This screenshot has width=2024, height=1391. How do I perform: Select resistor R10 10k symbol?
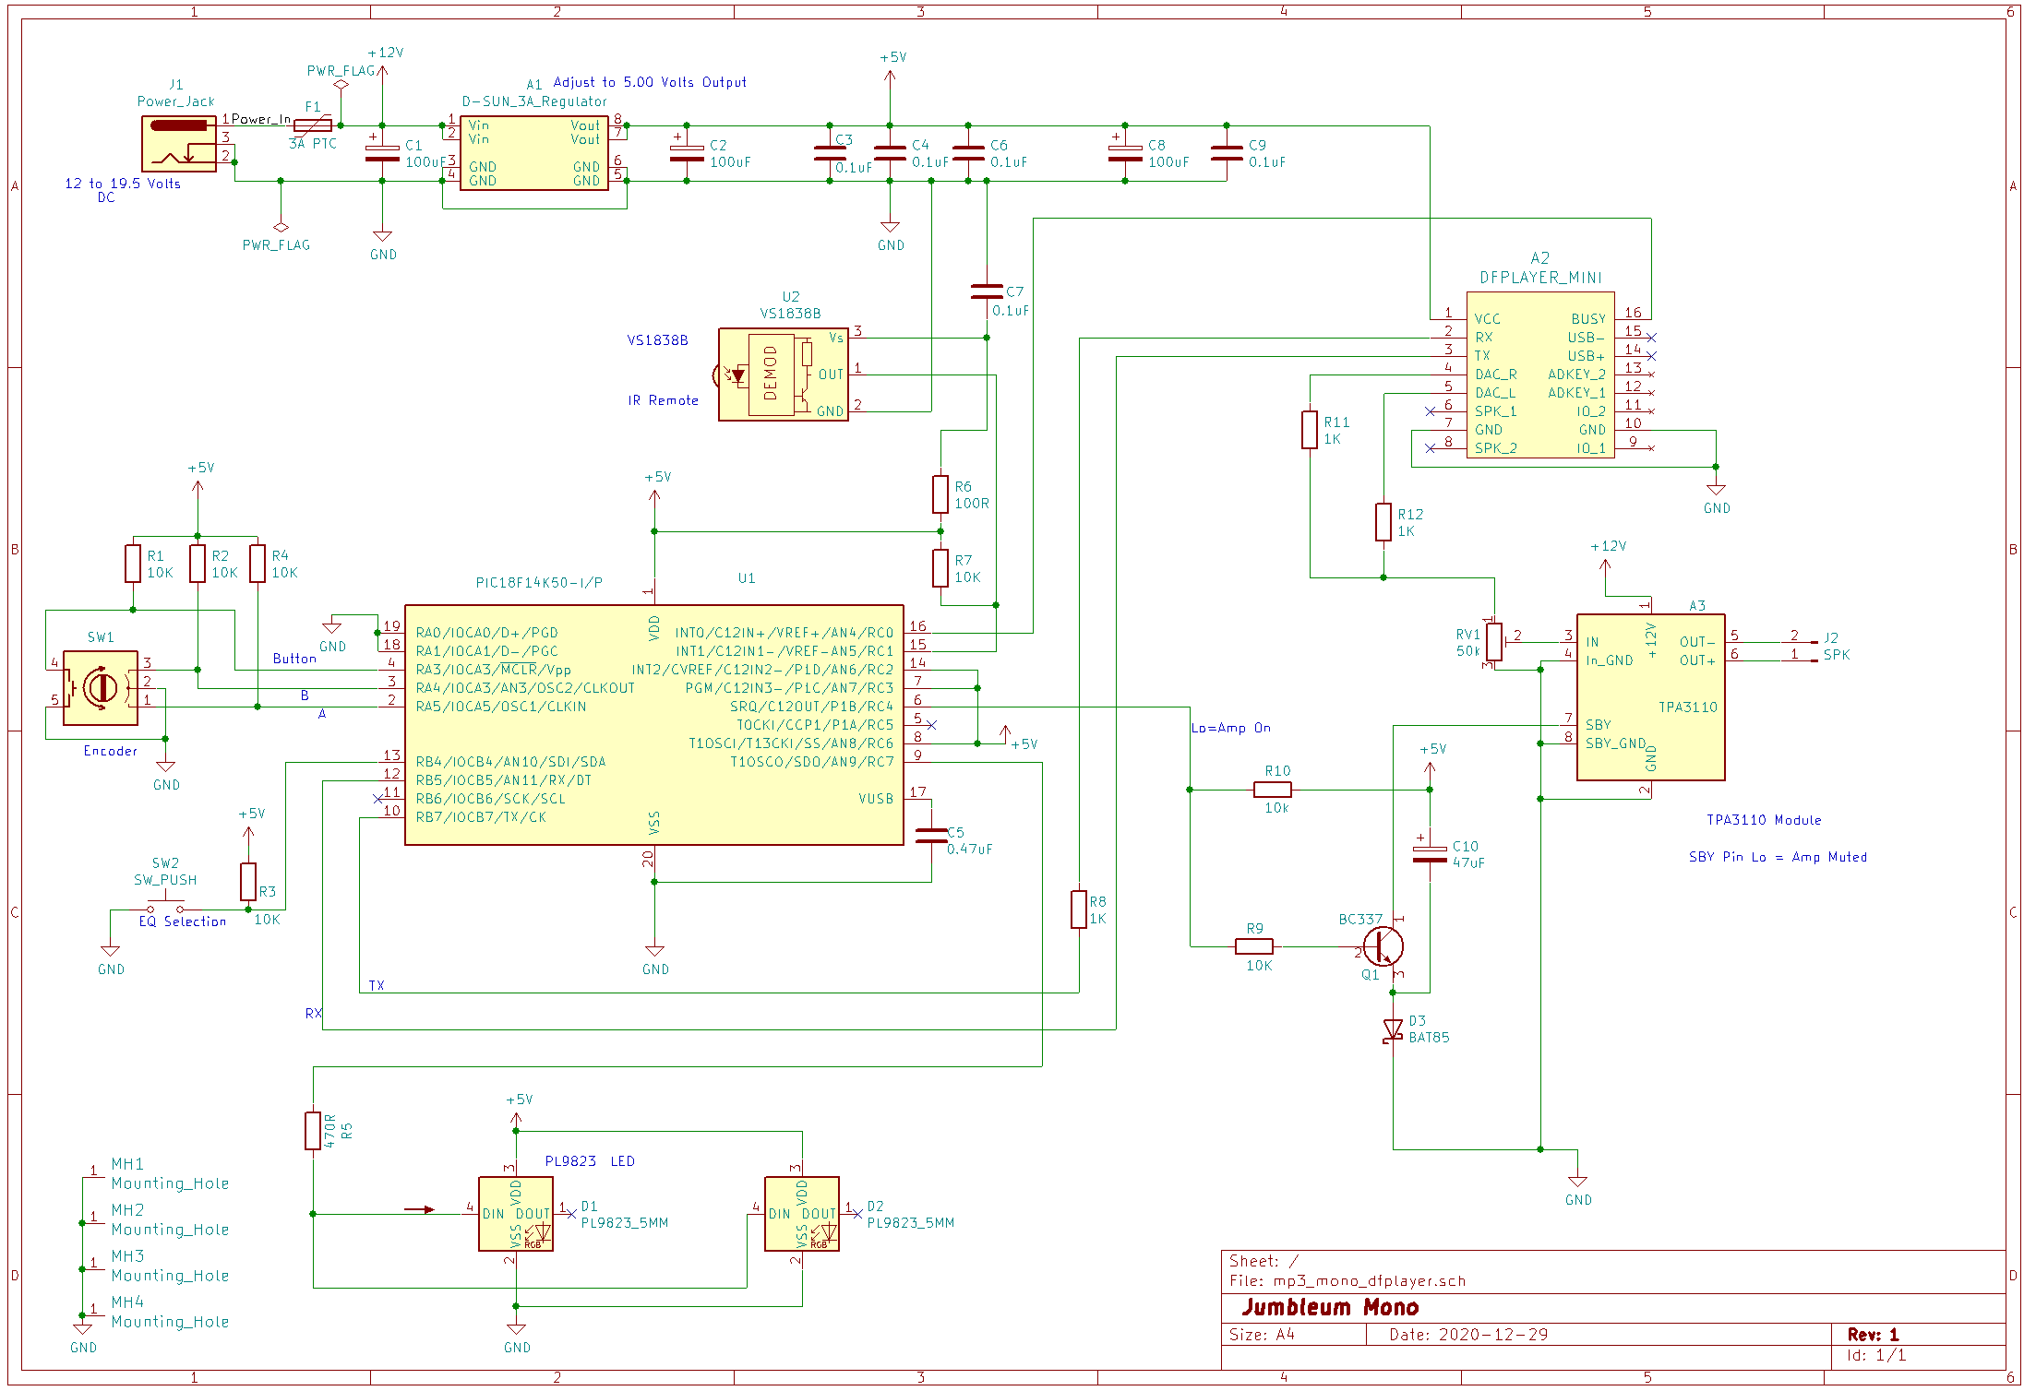pyautogui.click(x=1273, y=790)
